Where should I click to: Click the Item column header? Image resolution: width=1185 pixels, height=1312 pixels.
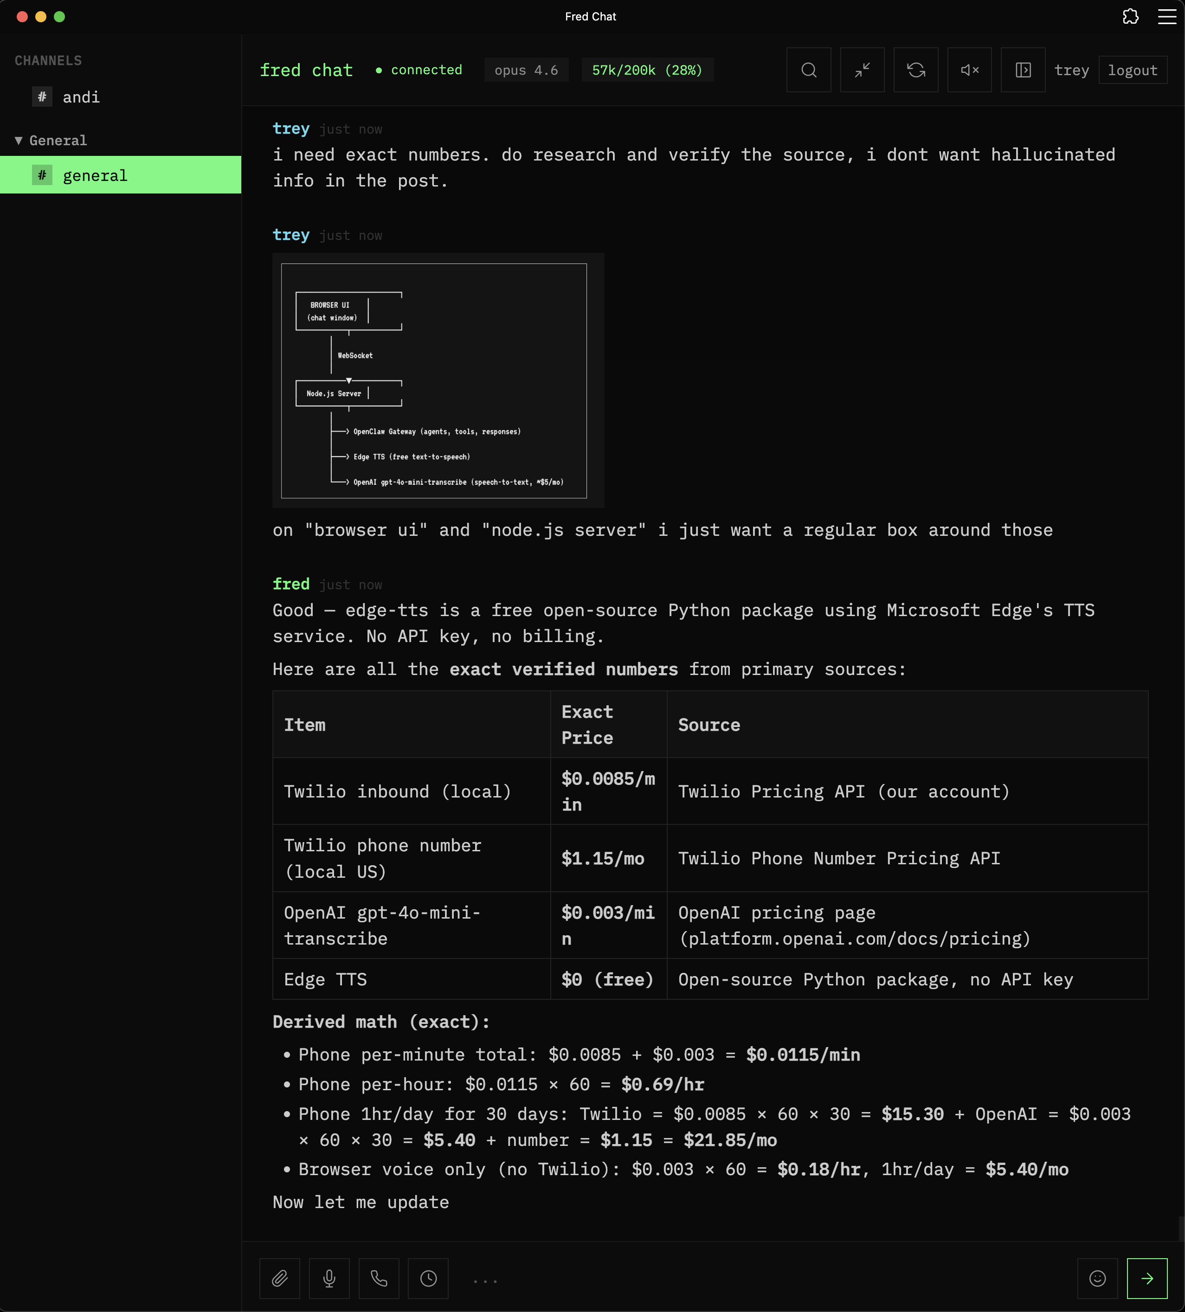click(x=411, y=724)
